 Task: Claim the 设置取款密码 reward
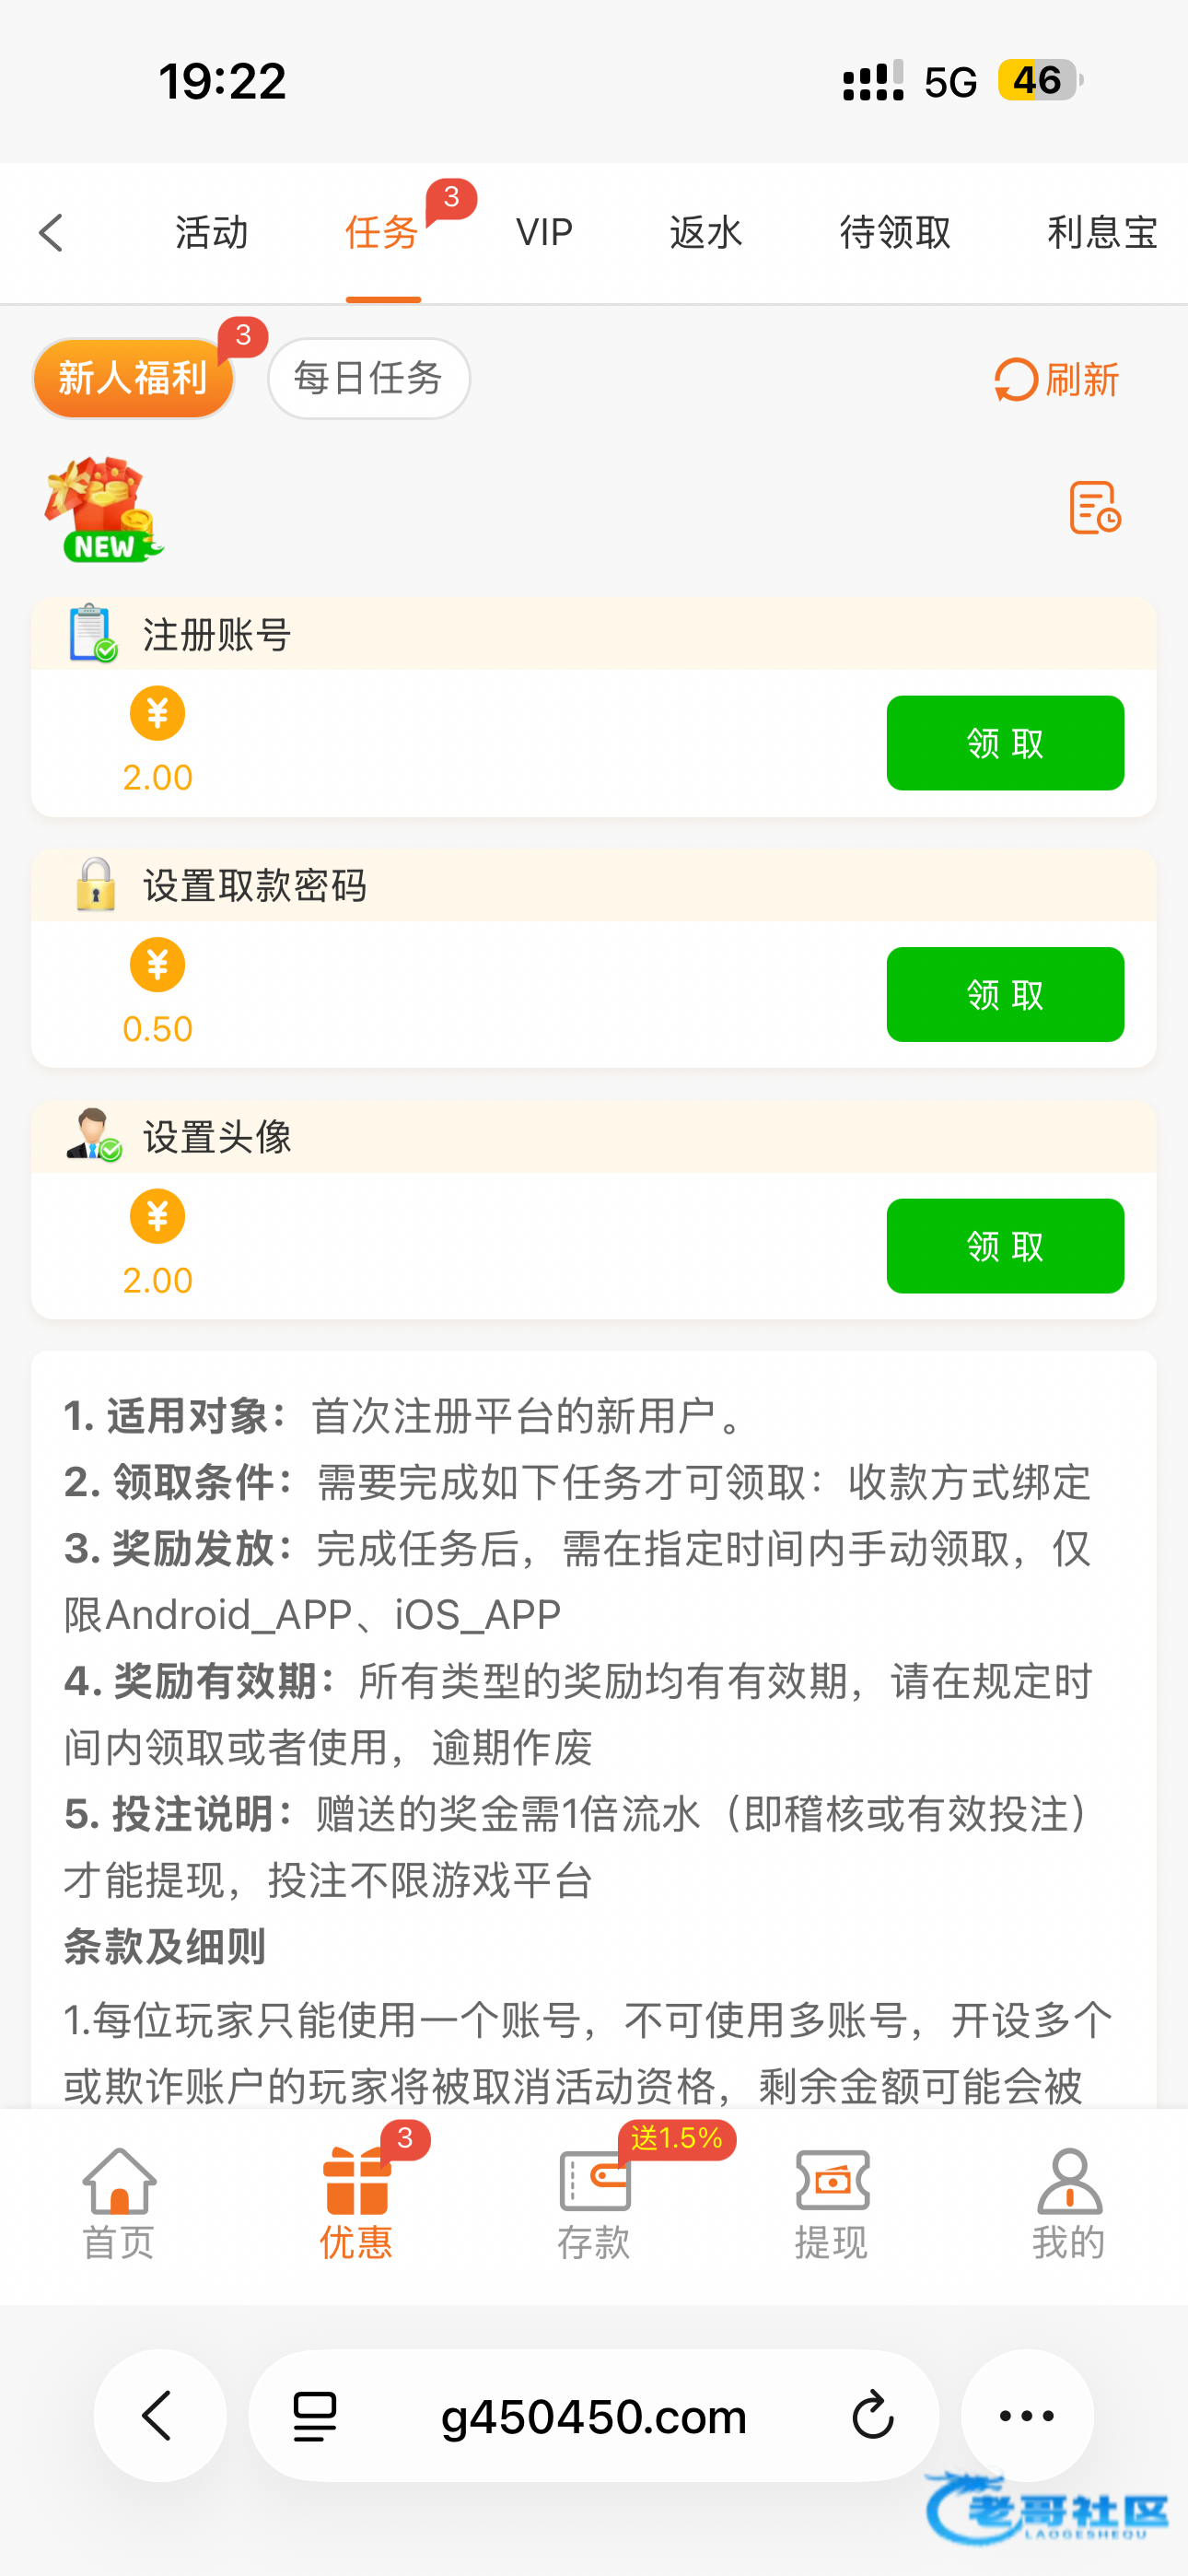point(1004,995)
